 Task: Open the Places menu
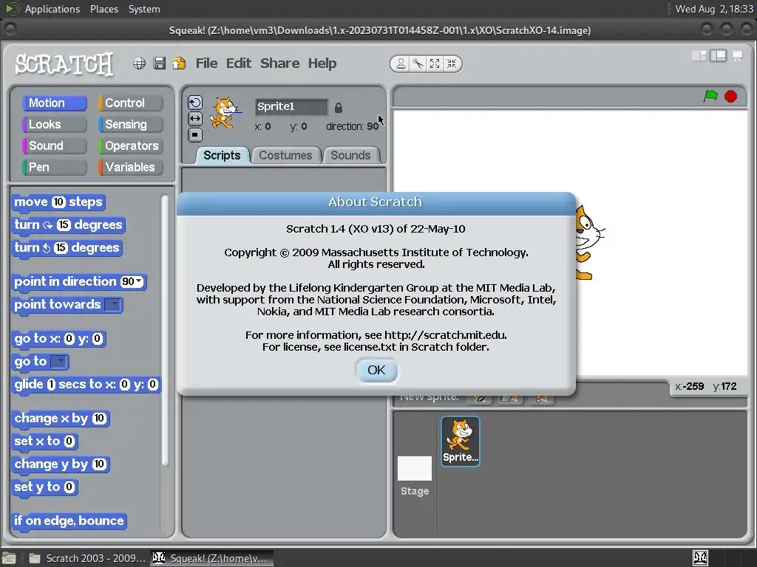point(104,9)
